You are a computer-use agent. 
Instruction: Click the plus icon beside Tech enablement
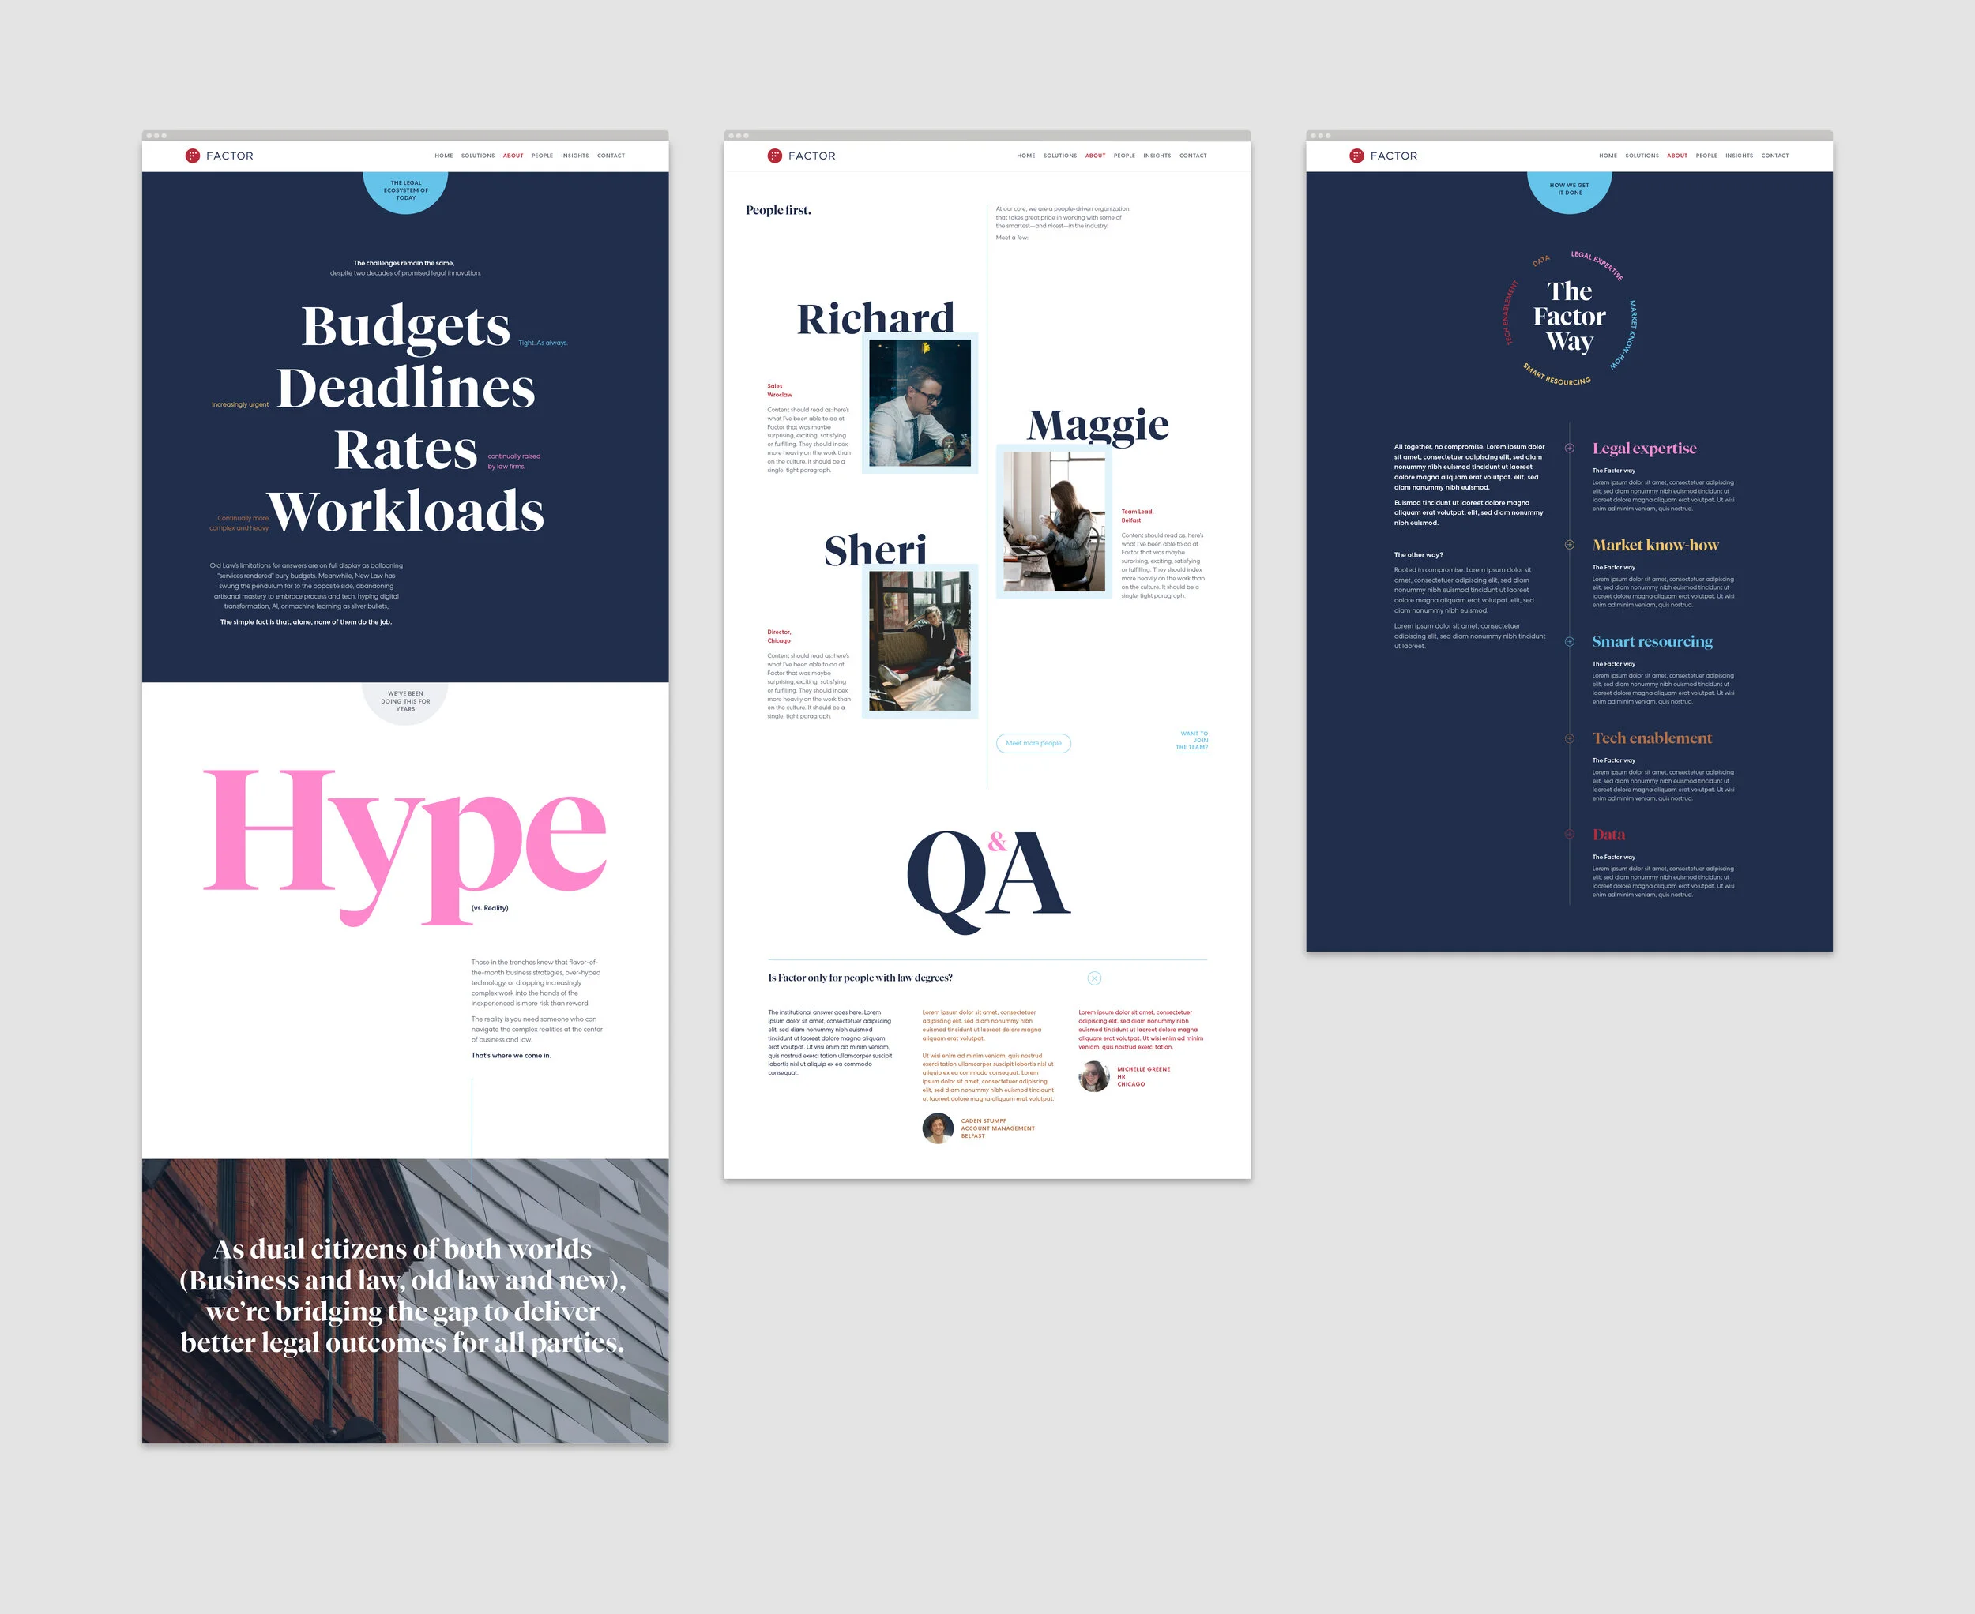coord(1570,738)
